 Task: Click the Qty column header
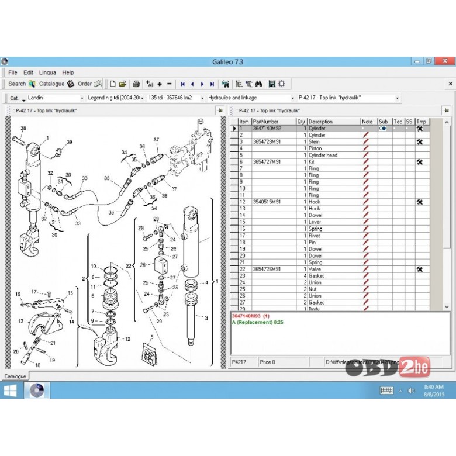301,122
